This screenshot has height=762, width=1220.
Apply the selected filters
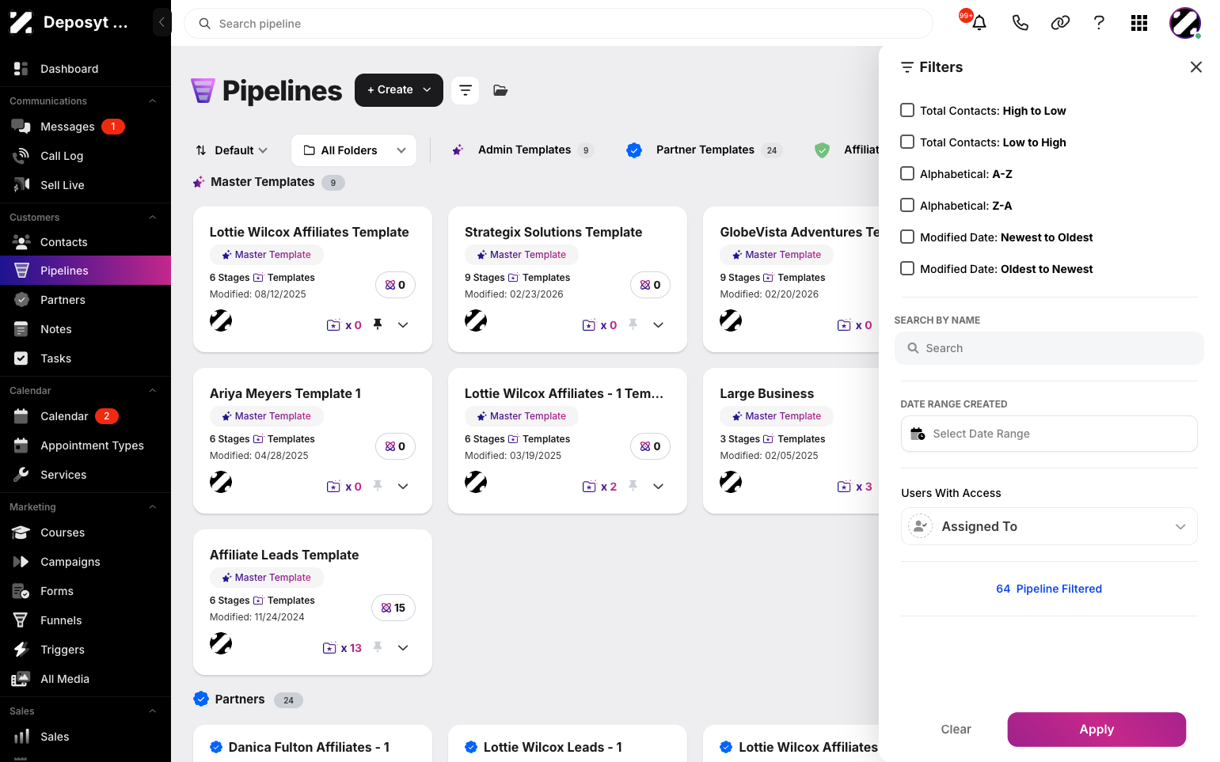pyautogui.click(x=1096, y=730)
